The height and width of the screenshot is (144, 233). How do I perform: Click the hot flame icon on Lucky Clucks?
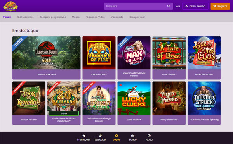pyautogui.click(x=120, y=85)
